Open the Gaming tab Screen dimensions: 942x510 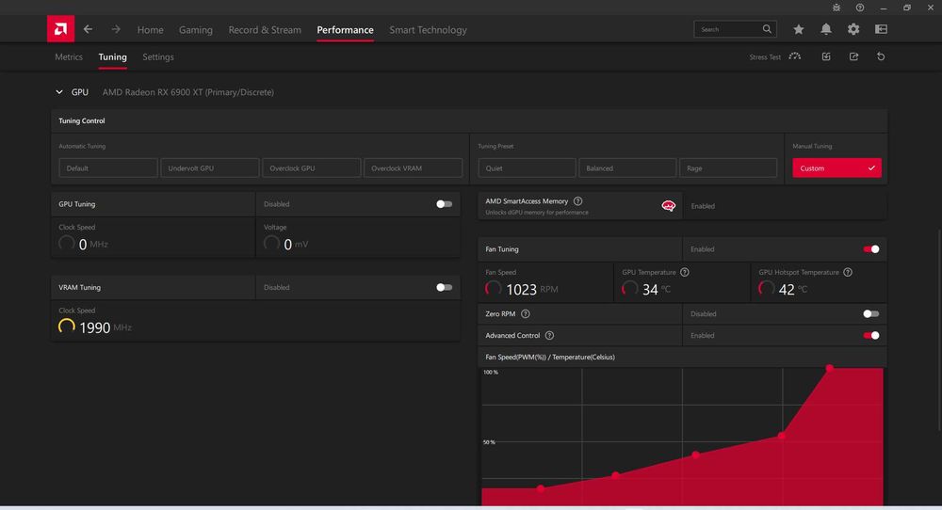pyautogui.click(x=196, y=29)
